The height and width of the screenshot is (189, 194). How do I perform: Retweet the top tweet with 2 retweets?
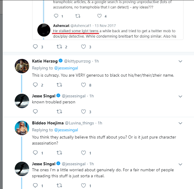point(59,47)
